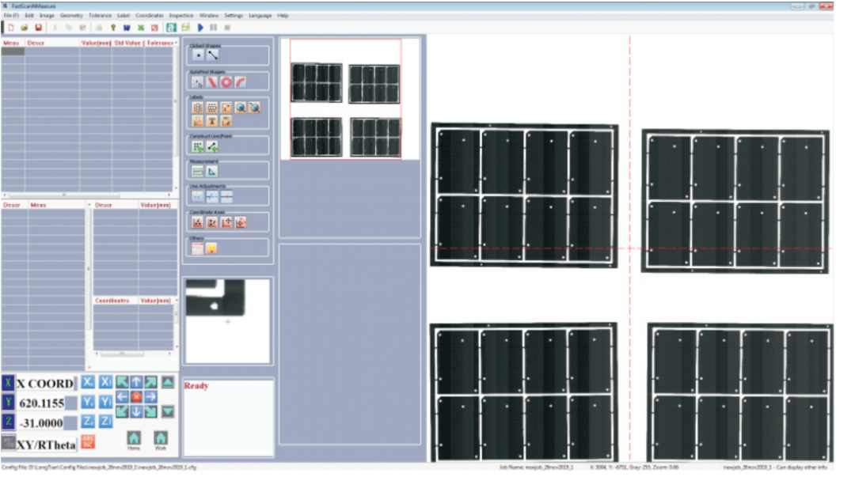Lower Z with the down triangle button
This screenshot has height=477, width=855.
(x=167, y=411)
